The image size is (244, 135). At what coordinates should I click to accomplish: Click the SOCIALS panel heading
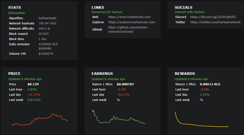coord(184,8)
